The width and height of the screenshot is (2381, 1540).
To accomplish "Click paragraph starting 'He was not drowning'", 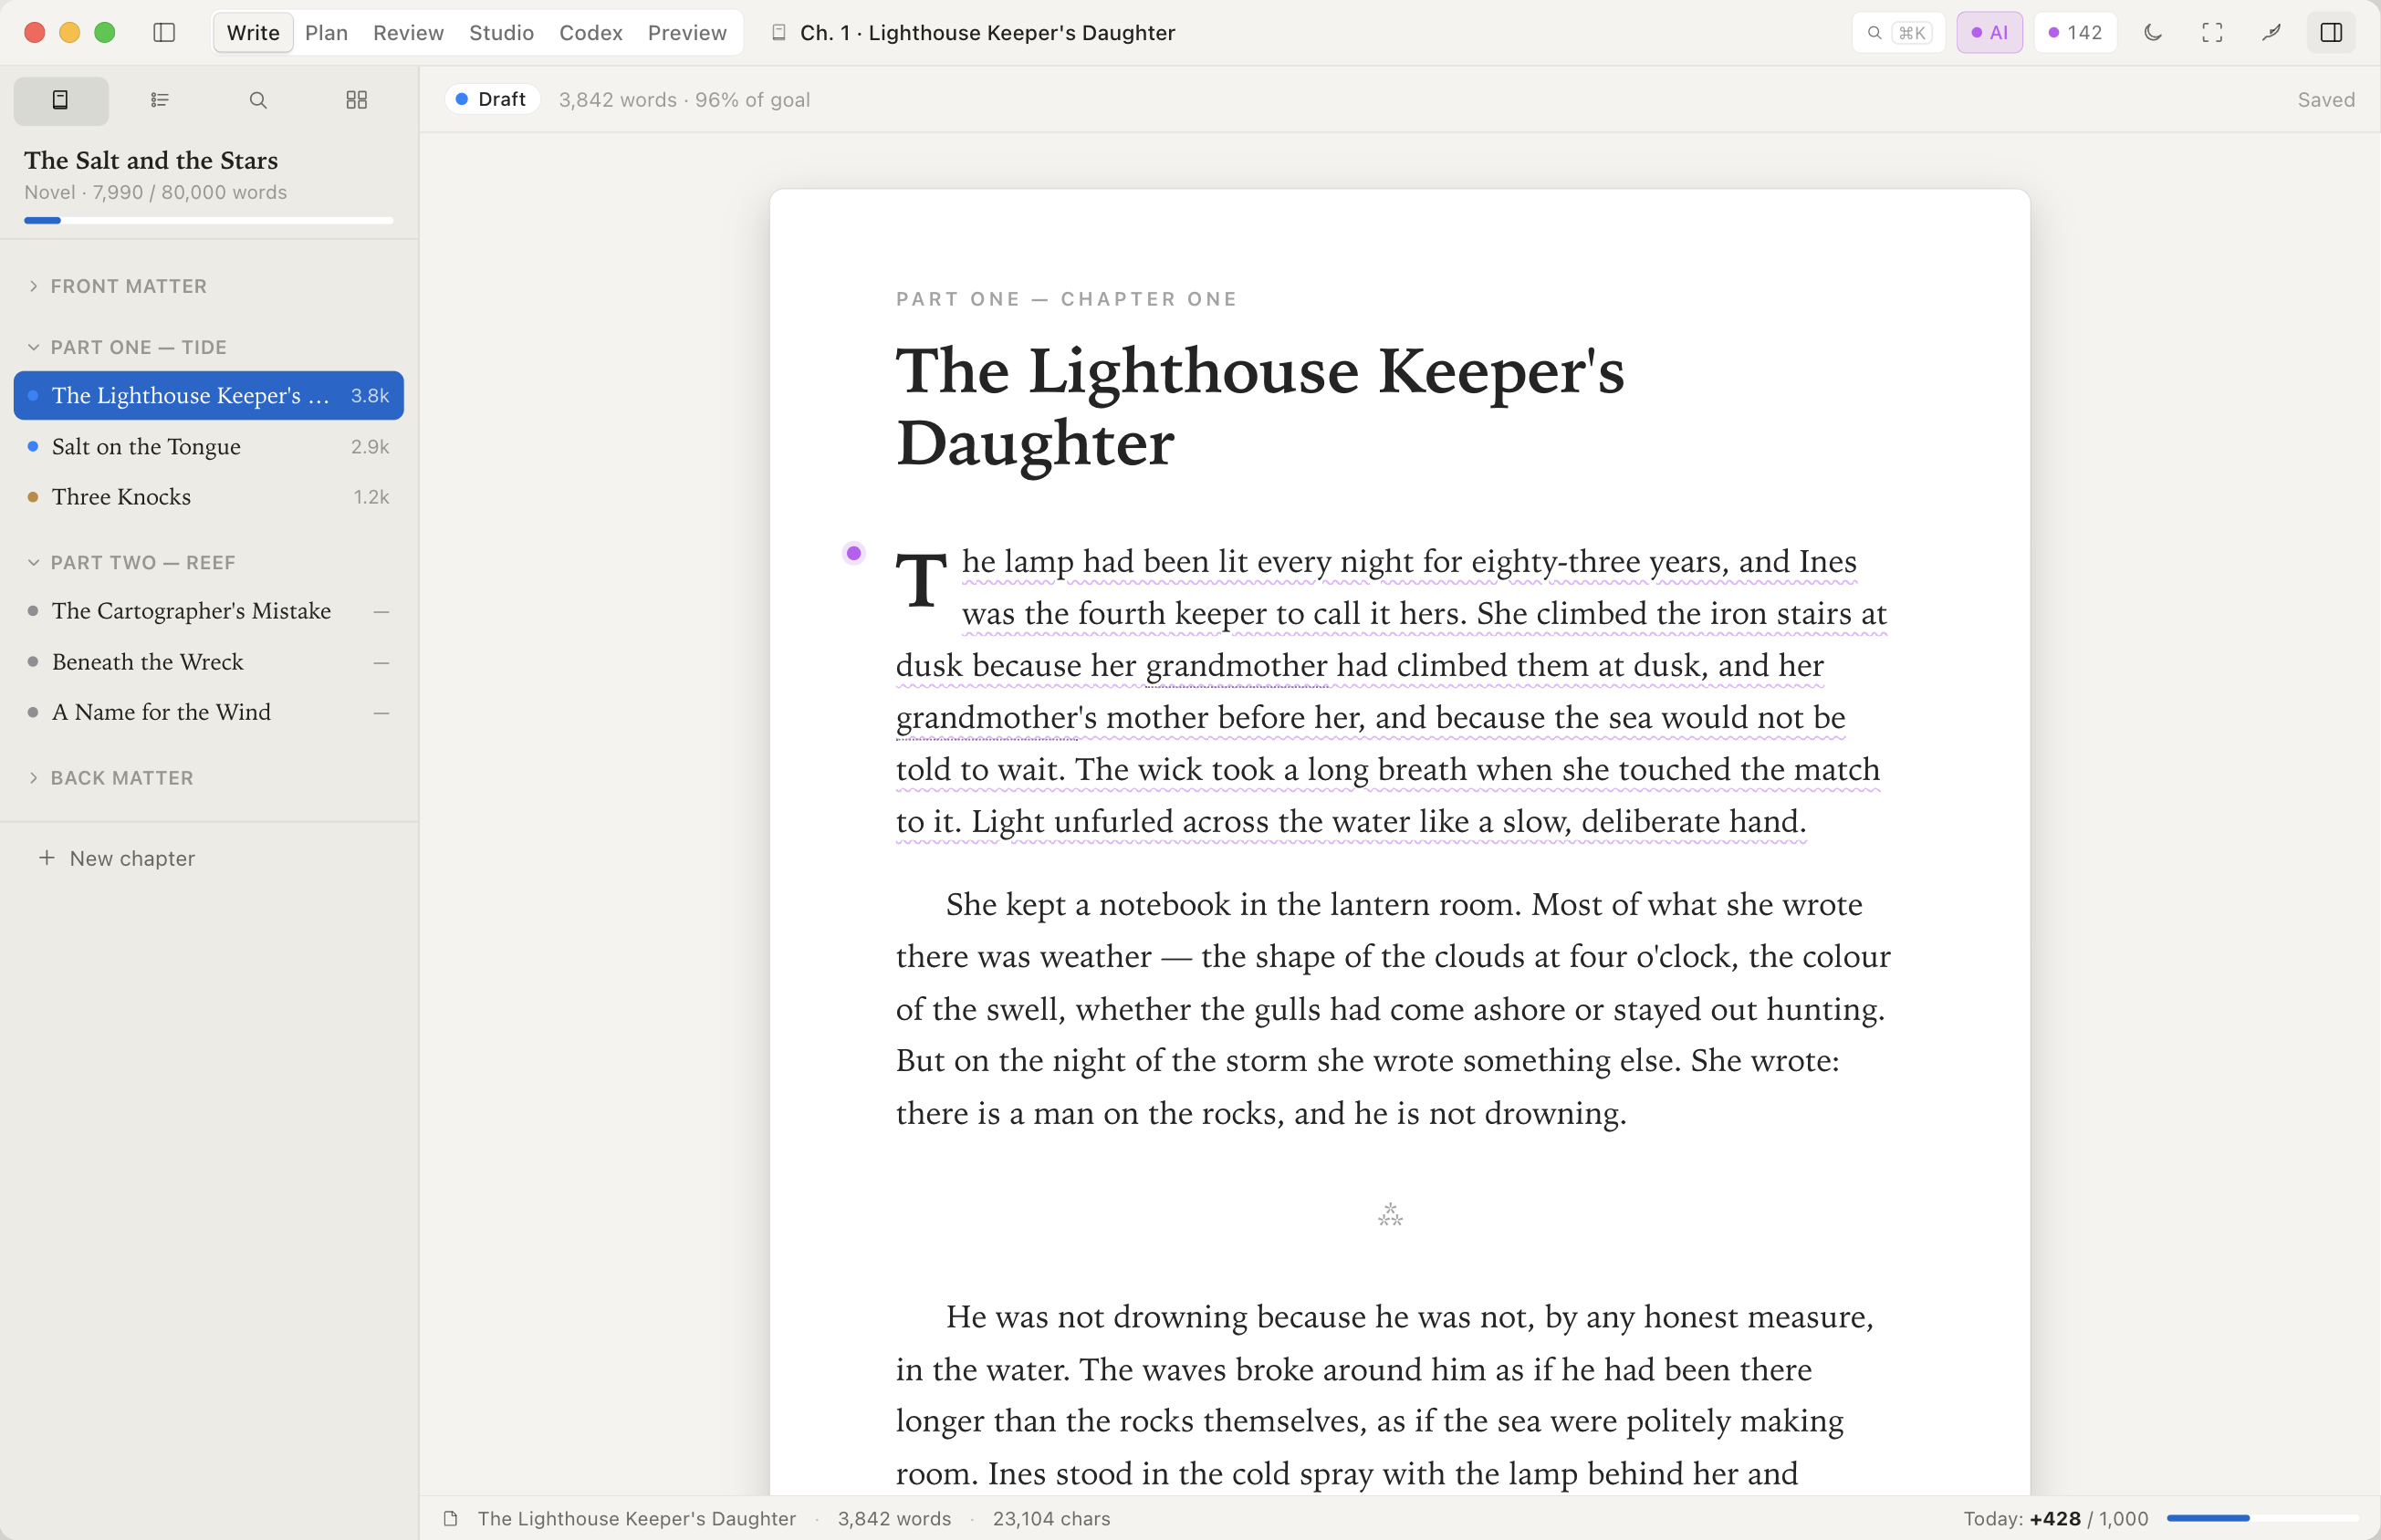I will pos(1385,1394).
